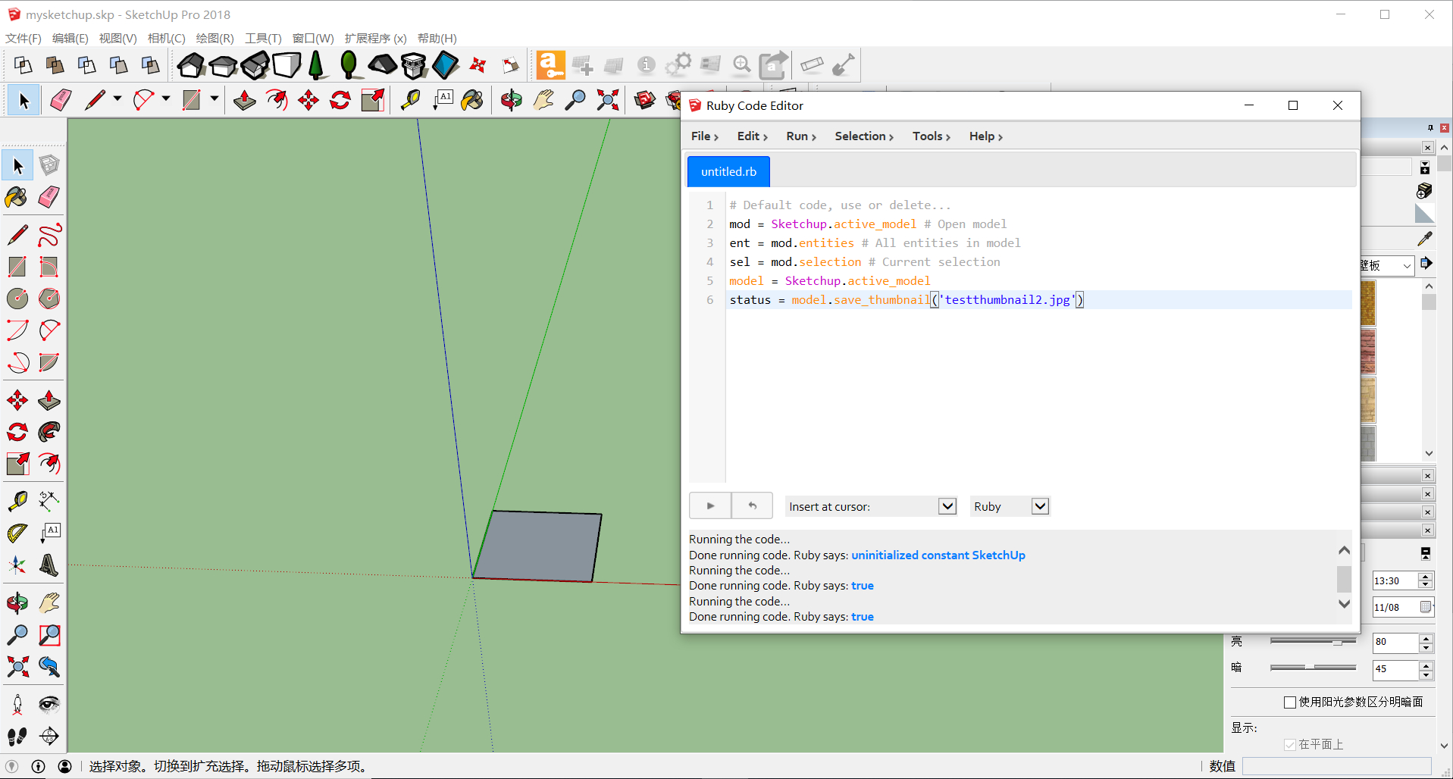Click the geo-location person icon in status bar

pyautogui.click(x=65, y=766)
